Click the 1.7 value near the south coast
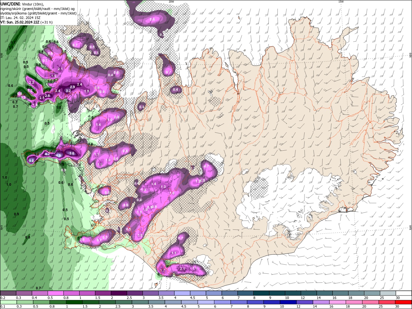This screenshot has width=412, height=309. pos(163,271)
